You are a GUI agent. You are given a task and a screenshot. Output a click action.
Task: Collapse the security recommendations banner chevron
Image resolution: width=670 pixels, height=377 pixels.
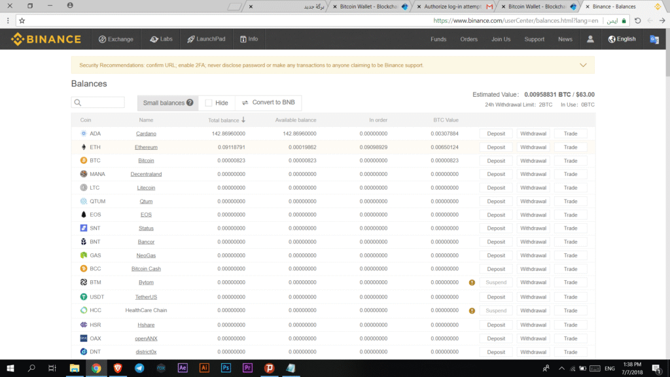click(x=583, y=65)
